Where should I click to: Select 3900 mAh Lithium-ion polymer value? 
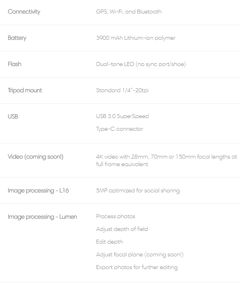coord(136,38)
